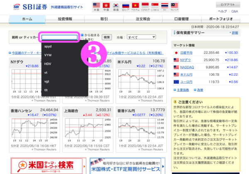
Task: Click US flag icon beside NASDAQ
Action: pyautogui.click(x=176, y=67)
